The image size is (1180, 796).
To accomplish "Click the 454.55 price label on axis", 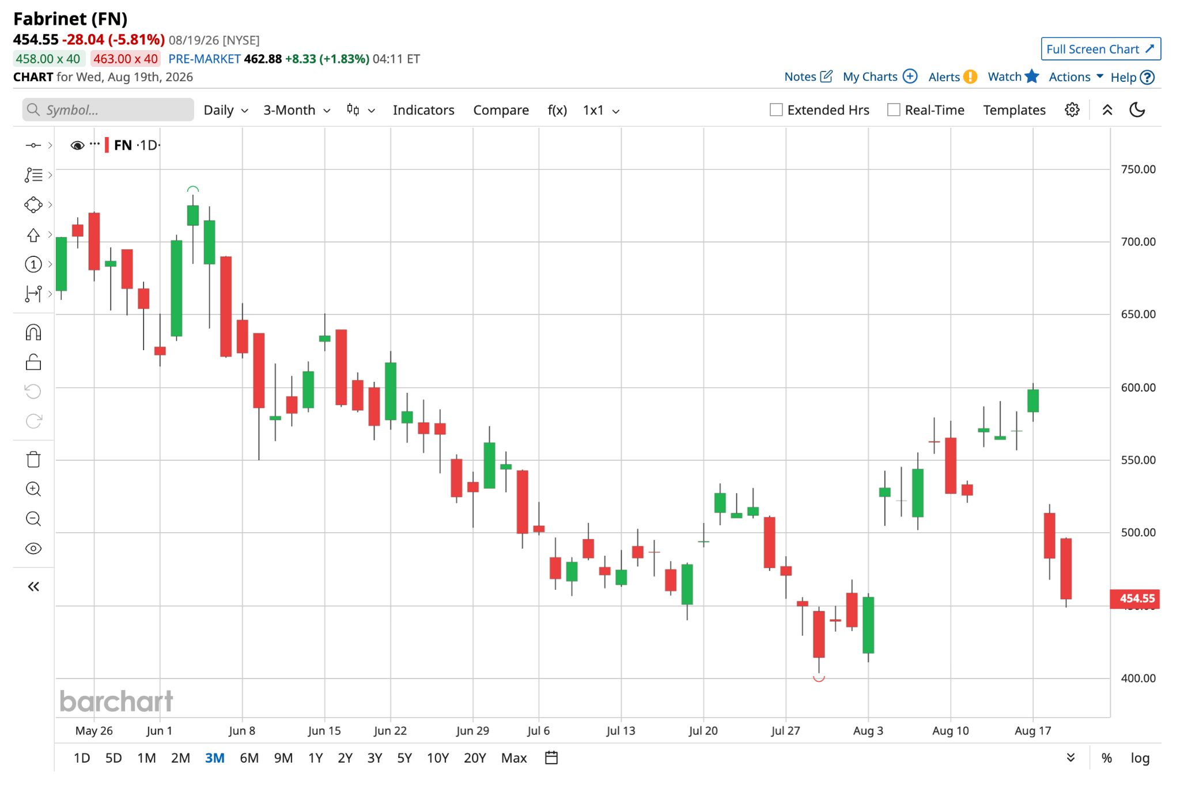I will [1135, 598].
